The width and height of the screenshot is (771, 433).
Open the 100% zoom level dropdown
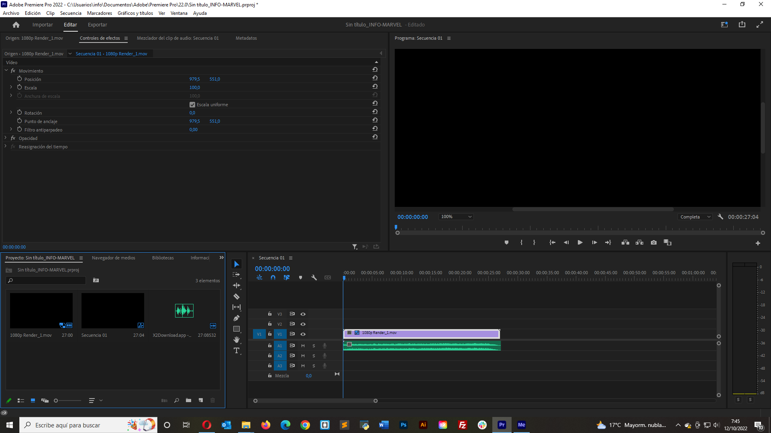[456, 217]
